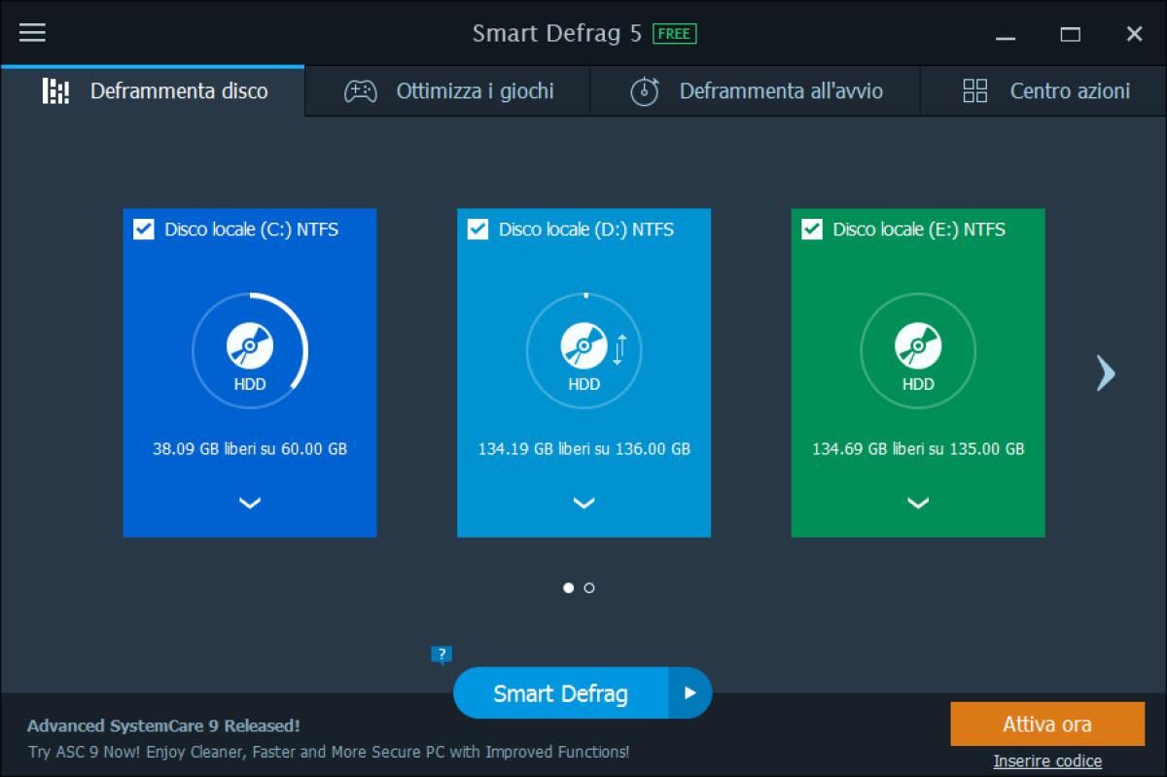Screen dimensions: 1167x777
Task: Expand details for drive E:
Action: [x=917, y=504]
